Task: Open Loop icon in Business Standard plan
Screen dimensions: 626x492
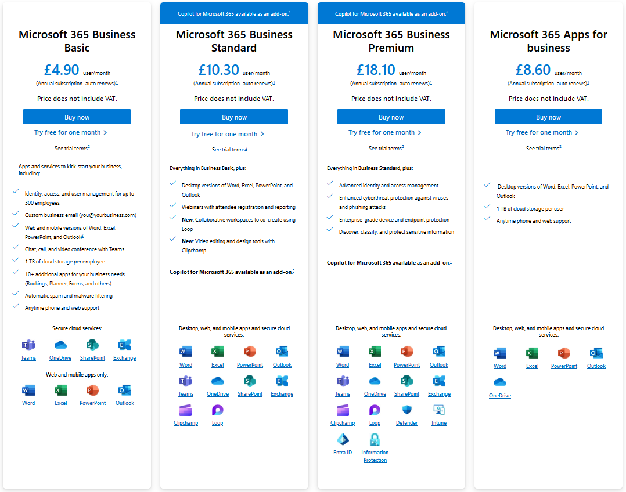Action: [x=218, y=410]
